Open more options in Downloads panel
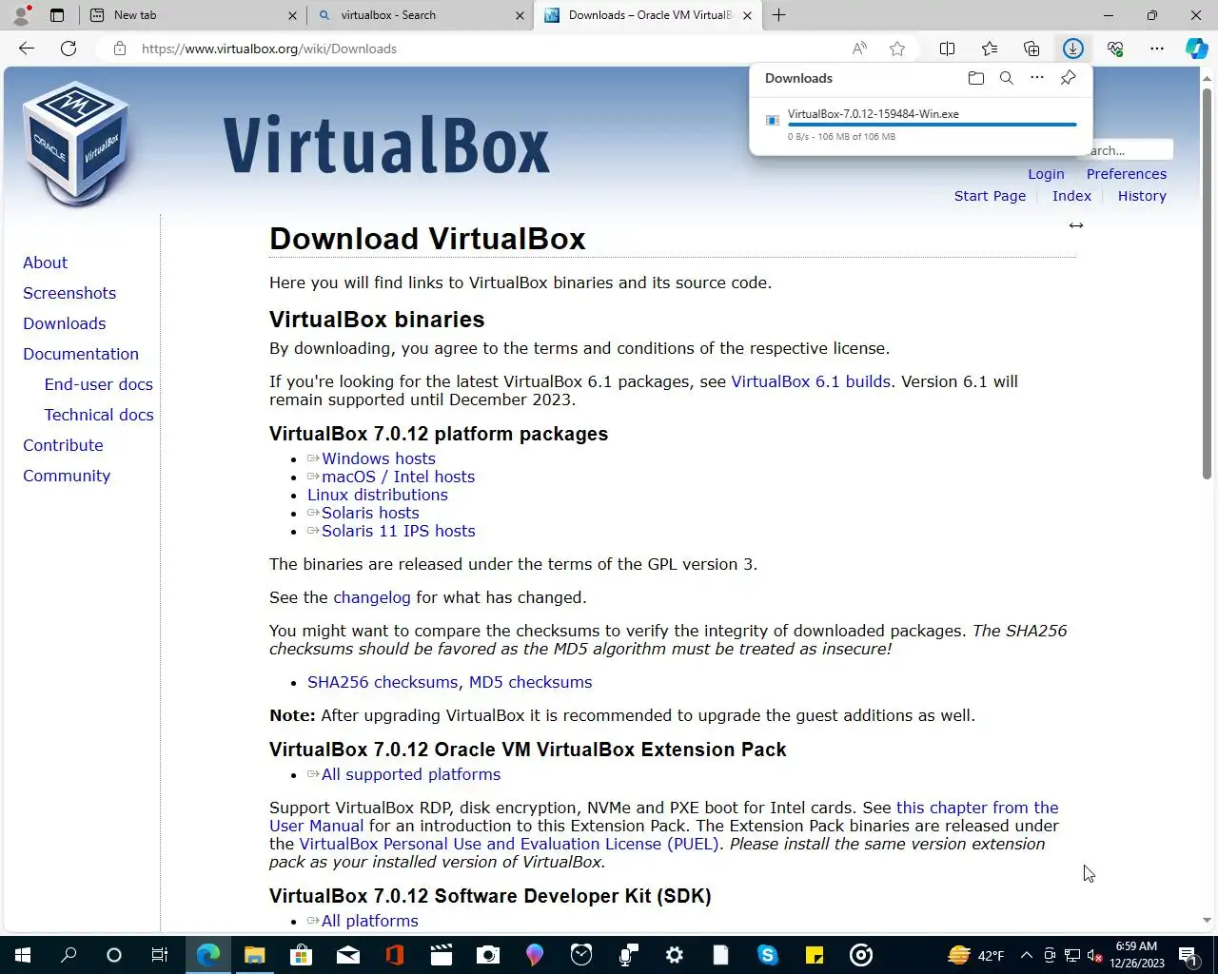 click(1037, 78)
